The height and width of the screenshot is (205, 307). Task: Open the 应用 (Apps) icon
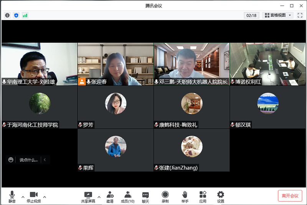click(x=203, y=197)
